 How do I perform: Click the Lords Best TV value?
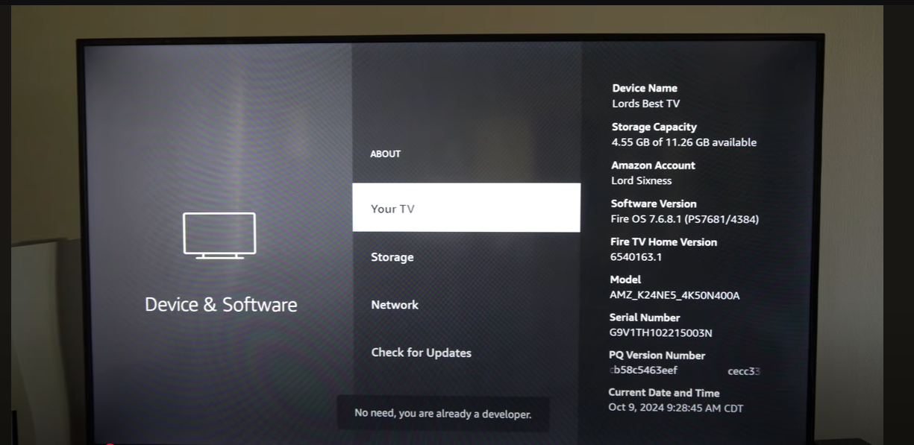[645, 104]
